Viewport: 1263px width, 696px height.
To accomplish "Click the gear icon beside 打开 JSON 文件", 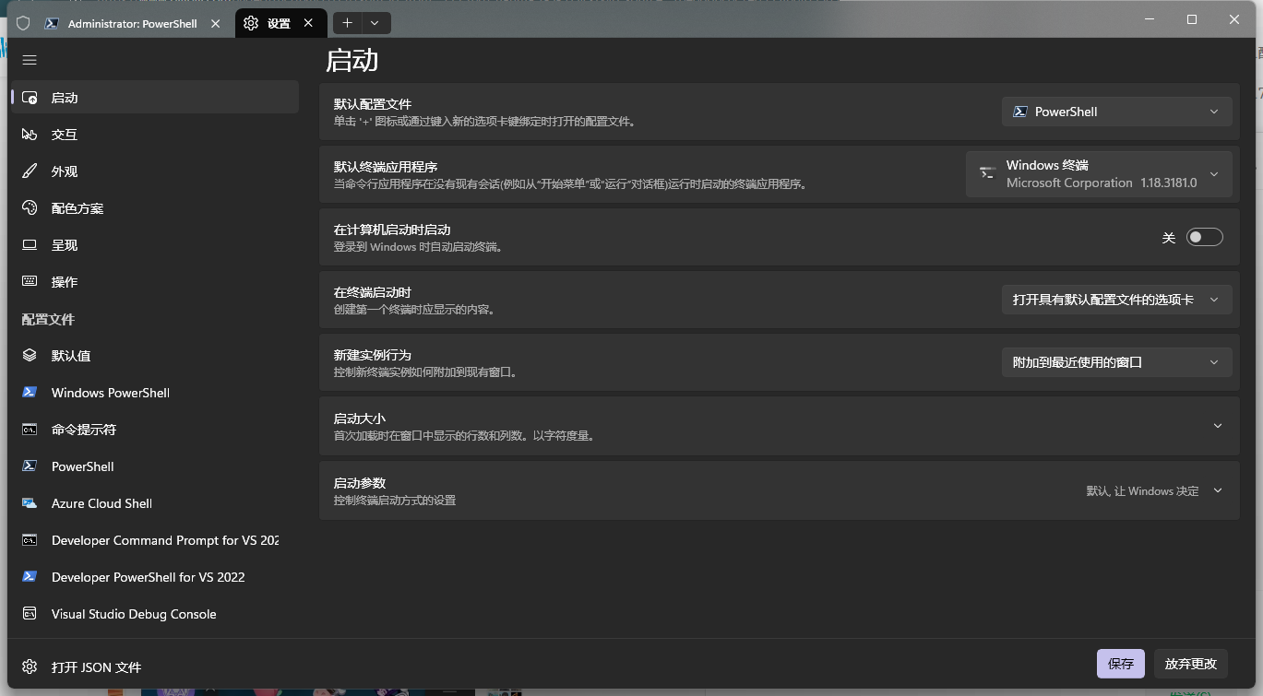I will (30, 667).
